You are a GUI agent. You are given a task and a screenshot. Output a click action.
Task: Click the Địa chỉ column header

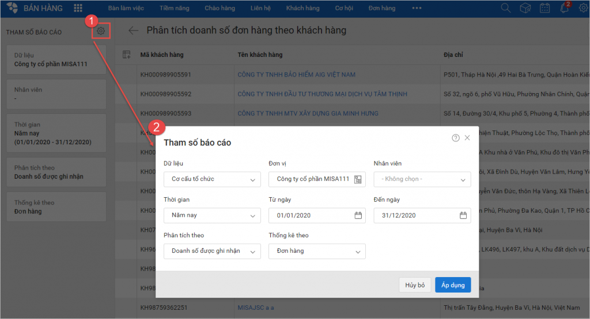pyautogui.click(x=453, y=55)
